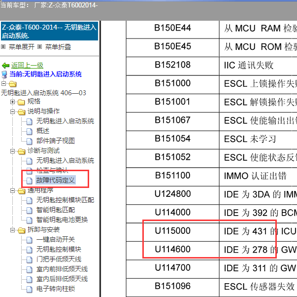The height and width of the screenshot is (297, 297).
Task: Click the 菜单展开 square icon
Action: click(3, 46)
